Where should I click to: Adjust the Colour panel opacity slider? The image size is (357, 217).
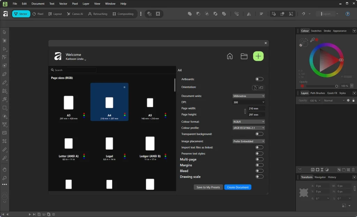coord(322,86)
